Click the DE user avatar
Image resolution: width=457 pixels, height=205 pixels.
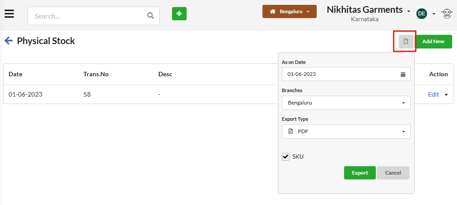tap(421, 13)
